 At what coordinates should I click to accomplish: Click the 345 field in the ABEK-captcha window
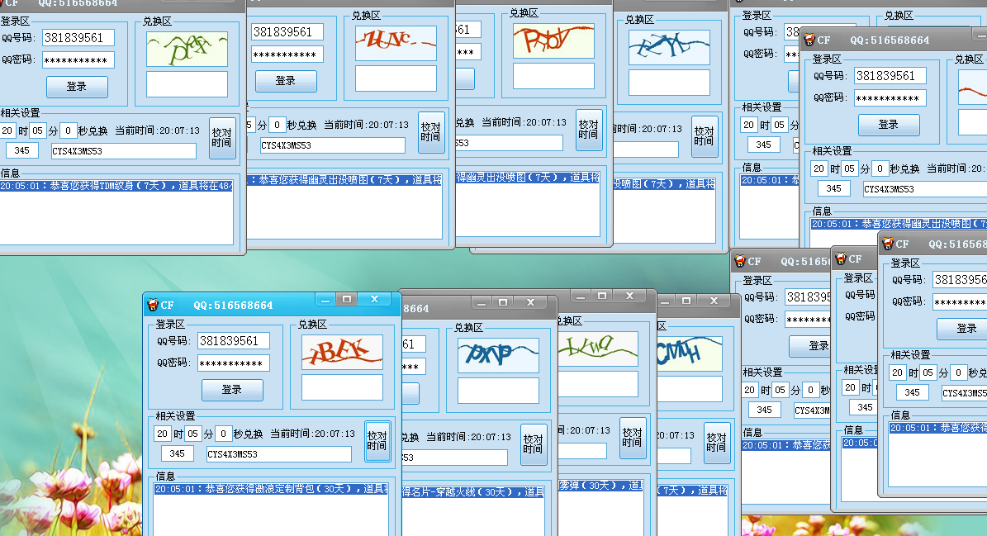click(178, 453)
